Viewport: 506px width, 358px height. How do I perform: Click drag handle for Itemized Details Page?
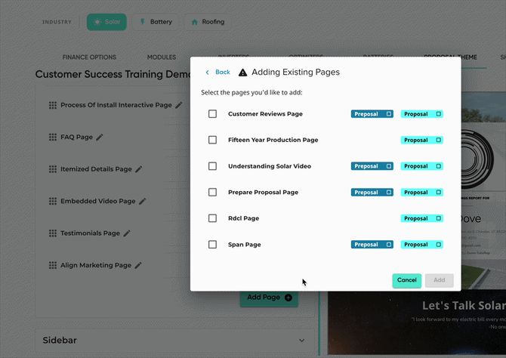click(x=53, y=169)
